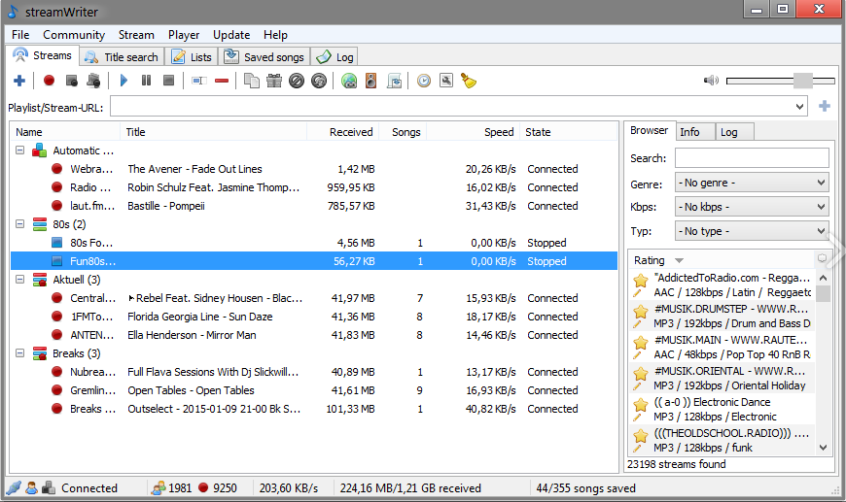Screen dimensions: 846x502
Task: Click the green globe website icon
Action: (349, 81)
